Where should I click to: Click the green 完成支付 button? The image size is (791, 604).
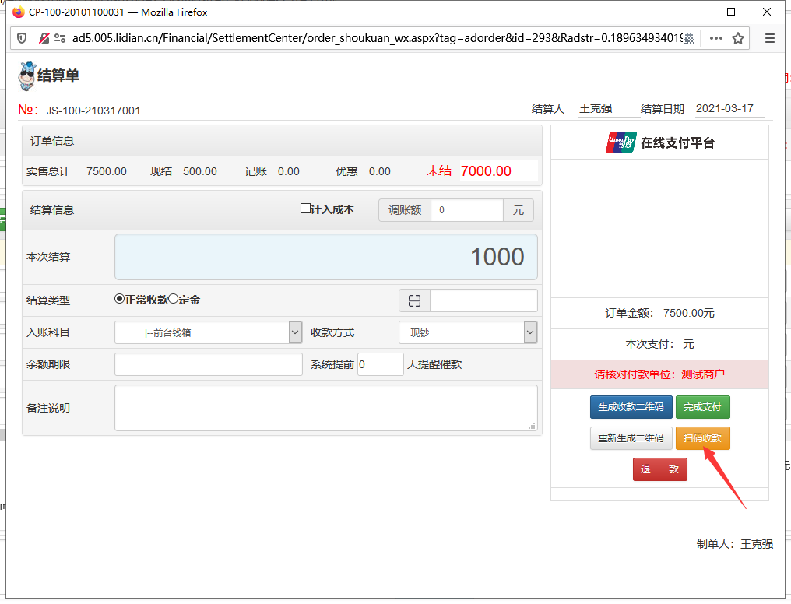click(x=703, y=407)
